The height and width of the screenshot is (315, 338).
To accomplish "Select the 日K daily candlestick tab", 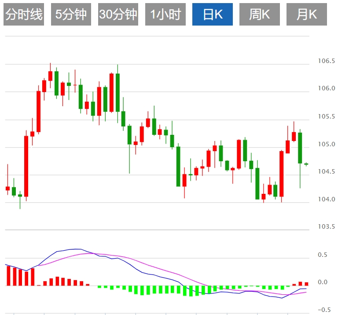I will (x=213, y=14).
